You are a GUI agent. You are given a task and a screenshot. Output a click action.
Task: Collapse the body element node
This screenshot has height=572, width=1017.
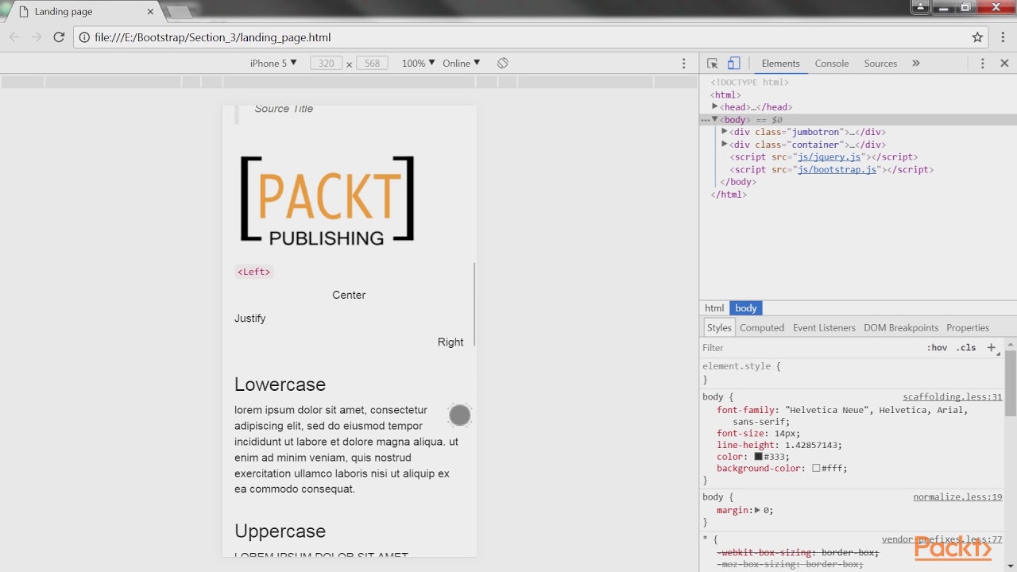(715, 119)
